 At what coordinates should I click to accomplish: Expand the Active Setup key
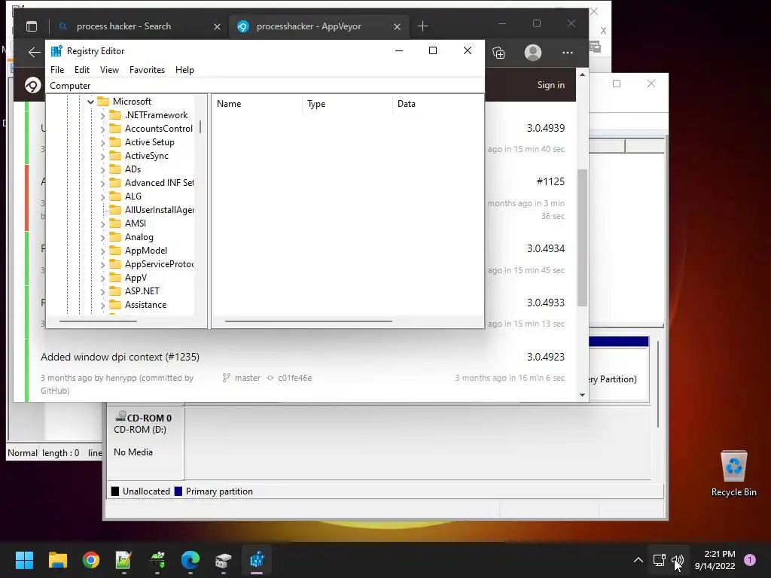102,142
